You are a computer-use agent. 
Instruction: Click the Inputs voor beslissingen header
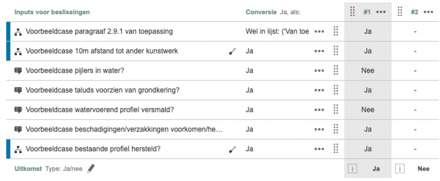(x=52, y=12)
